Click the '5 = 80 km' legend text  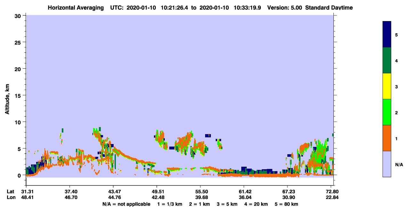(x=286, y=204)
